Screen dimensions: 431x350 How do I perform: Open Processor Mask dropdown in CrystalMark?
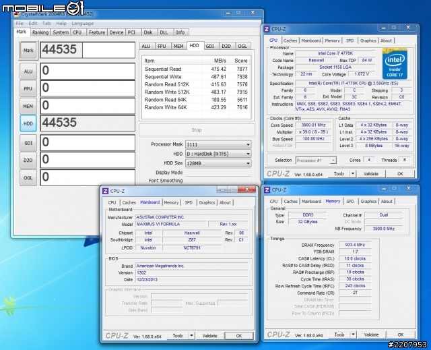[x=218, y=144]
